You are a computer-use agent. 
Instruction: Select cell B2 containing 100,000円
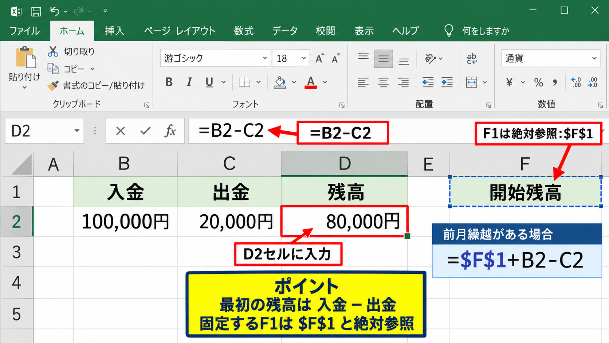pyautogui.click(x=126, y=221)
